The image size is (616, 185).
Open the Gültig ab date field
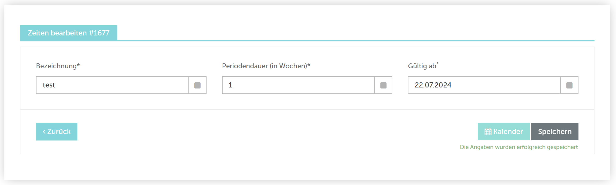tap(484, 85)
